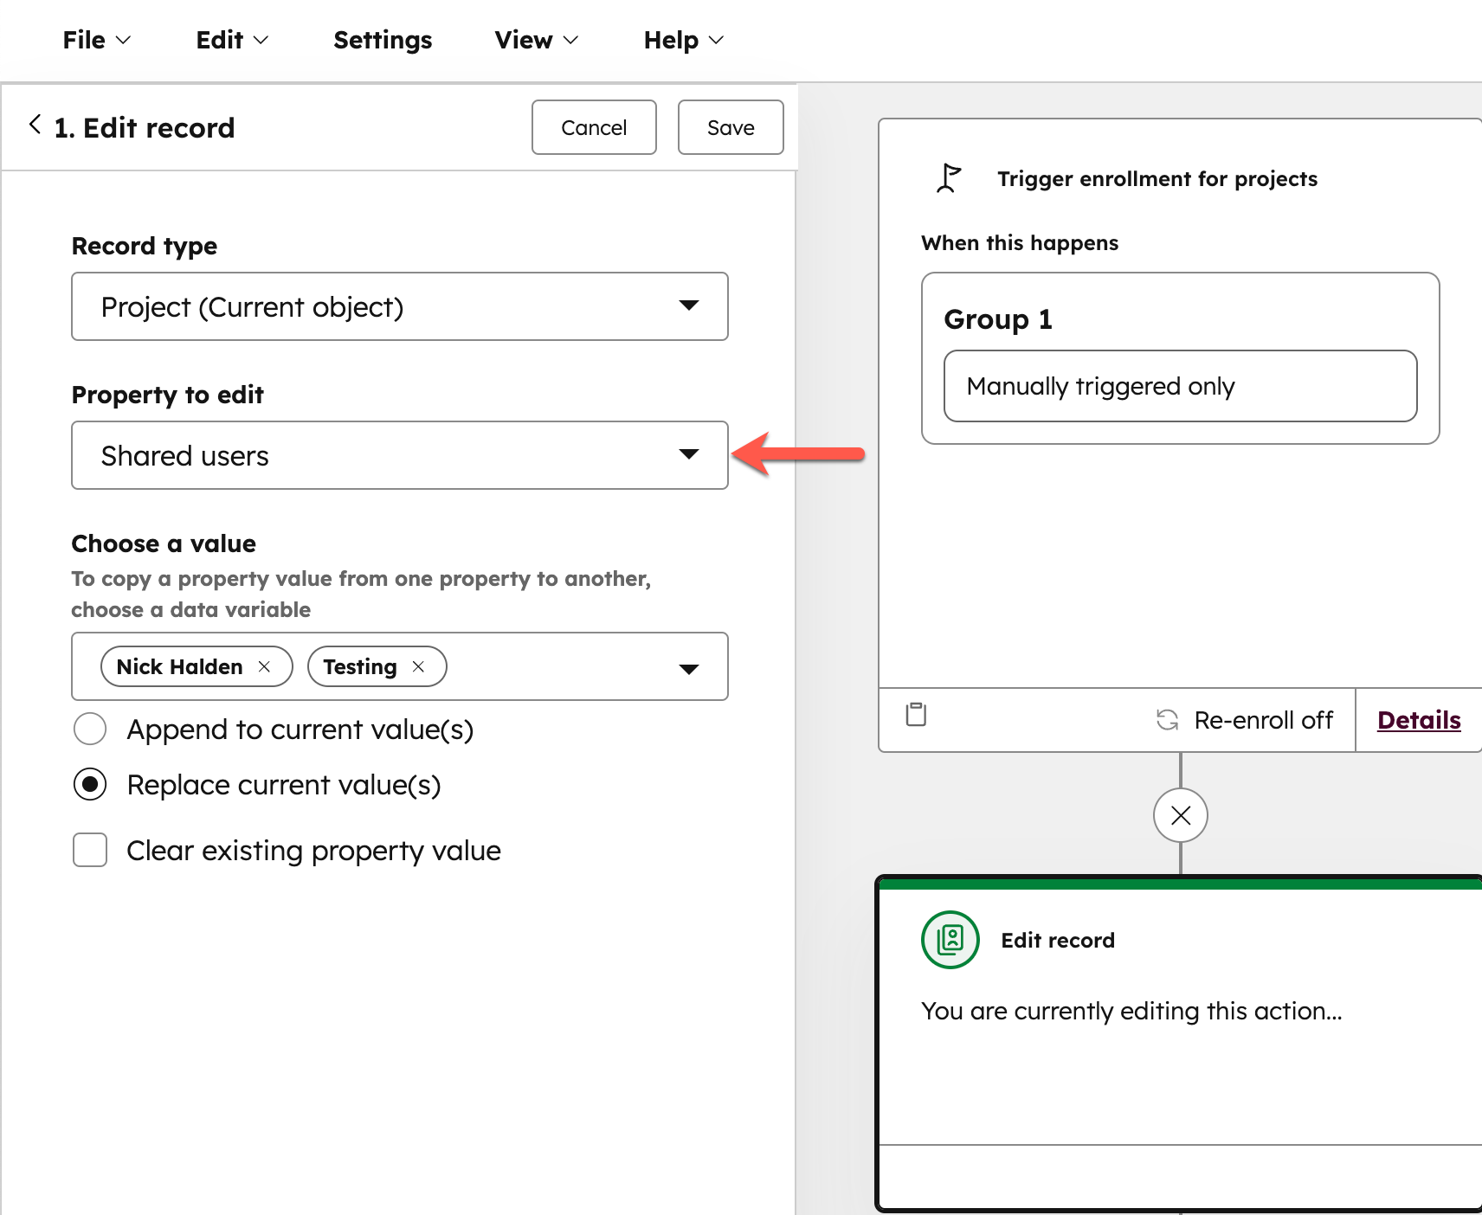Click the clipboard icon in trigger card

(x=916, y=715)
